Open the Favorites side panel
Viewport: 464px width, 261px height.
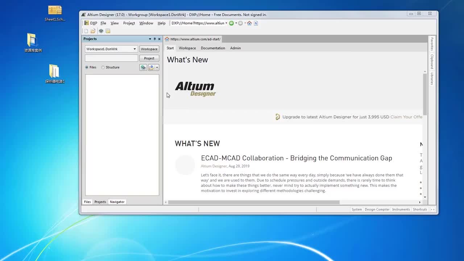point(432,44)
